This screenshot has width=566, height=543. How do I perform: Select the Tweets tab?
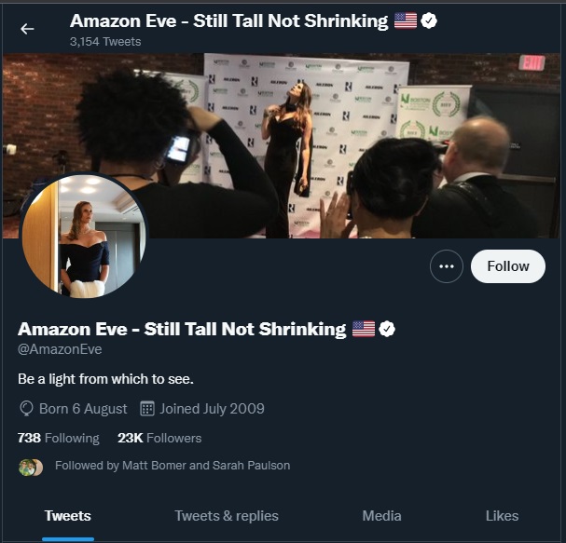[x=68, y=516]
